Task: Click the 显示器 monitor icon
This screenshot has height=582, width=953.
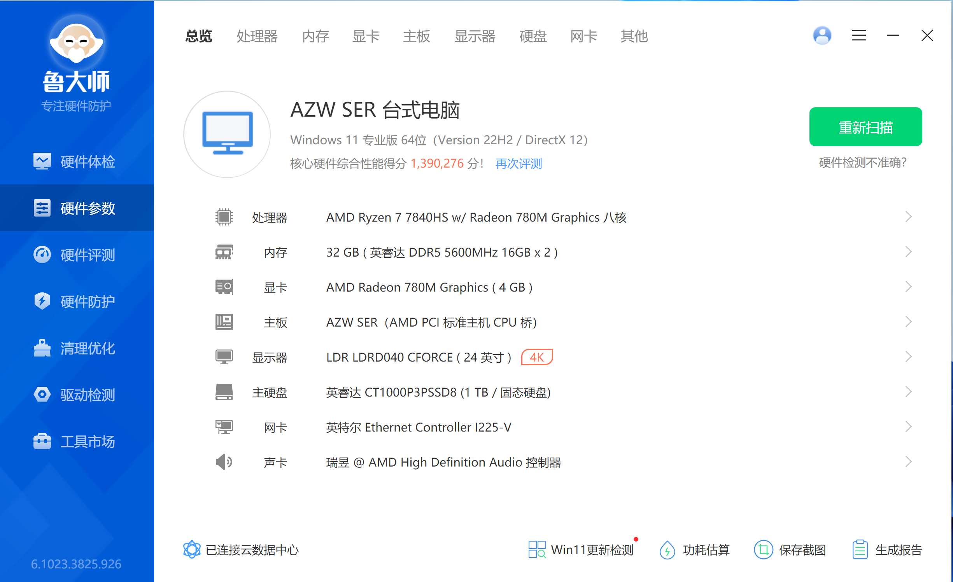Action: 224,357
